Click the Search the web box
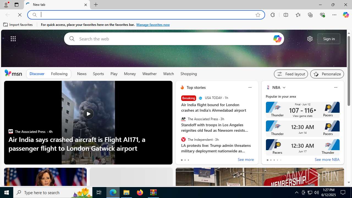Screen dimensions: 352x198 (174, 39)
